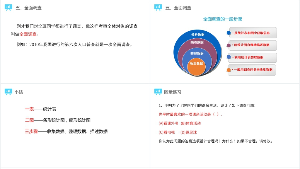The image size is (300, 169).
Task: Select the orange dot beside 一般用调查问卷来收集数据
Action: coord(229,70)
